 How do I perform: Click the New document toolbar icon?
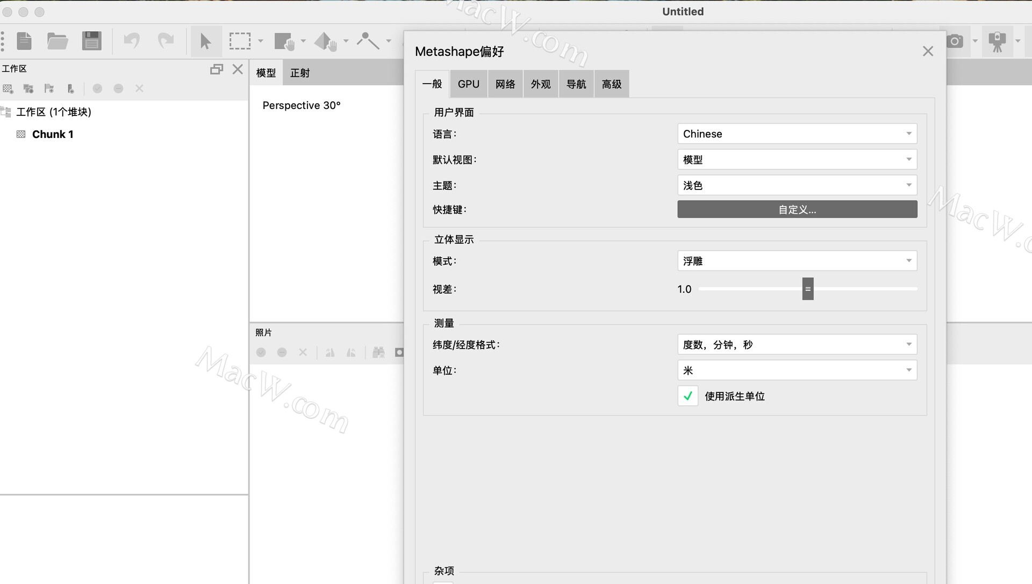24,41
